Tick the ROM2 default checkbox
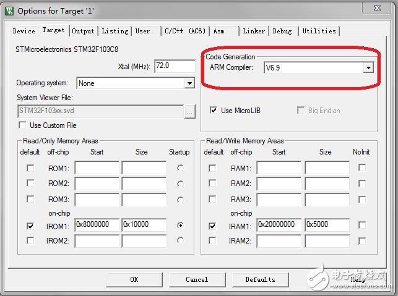The height and width of the screenshot is (296, 398). [30, 184]
